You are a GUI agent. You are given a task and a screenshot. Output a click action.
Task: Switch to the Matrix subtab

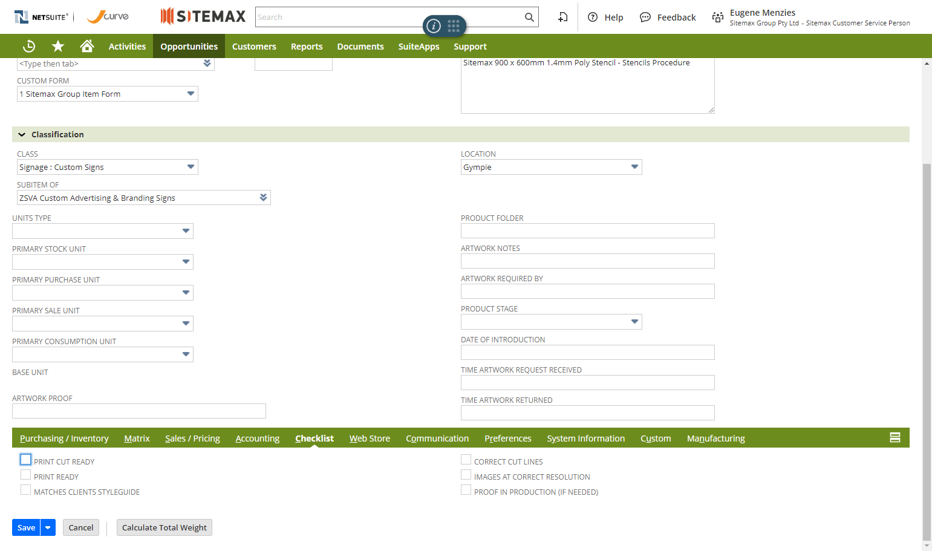pyautogui.click(x=137, y=438)
